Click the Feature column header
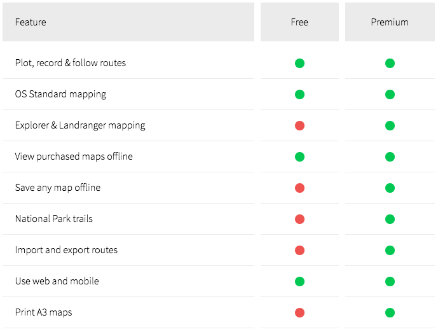 point(31,22)
